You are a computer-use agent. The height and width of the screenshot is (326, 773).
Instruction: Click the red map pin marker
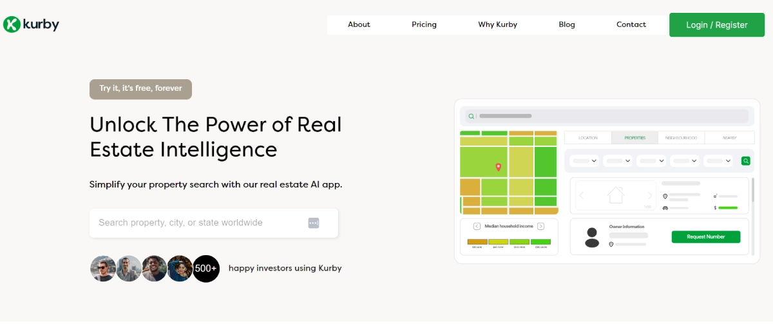pos(498,168)
